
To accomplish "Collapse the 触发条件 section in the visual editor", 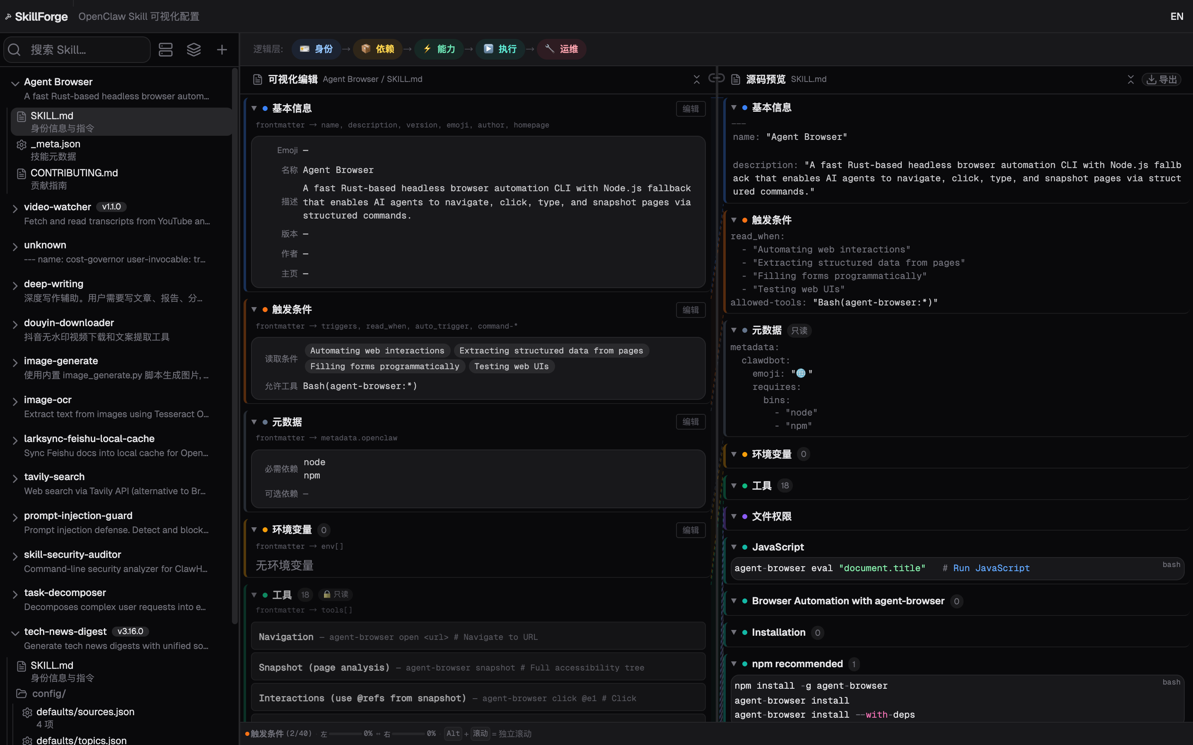I will click(x=254, y=310).
